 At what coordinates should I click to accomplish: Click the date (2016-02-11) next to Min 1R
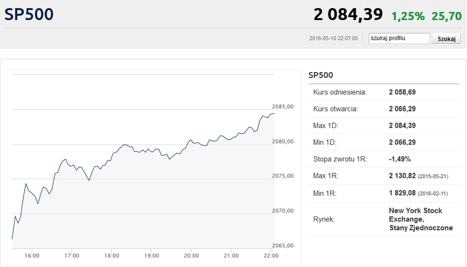pyautogui.click(x=432, y=194)
